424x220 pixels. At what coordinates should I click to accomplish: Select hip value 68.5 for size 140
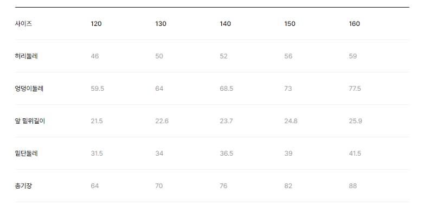pos(226,89)
